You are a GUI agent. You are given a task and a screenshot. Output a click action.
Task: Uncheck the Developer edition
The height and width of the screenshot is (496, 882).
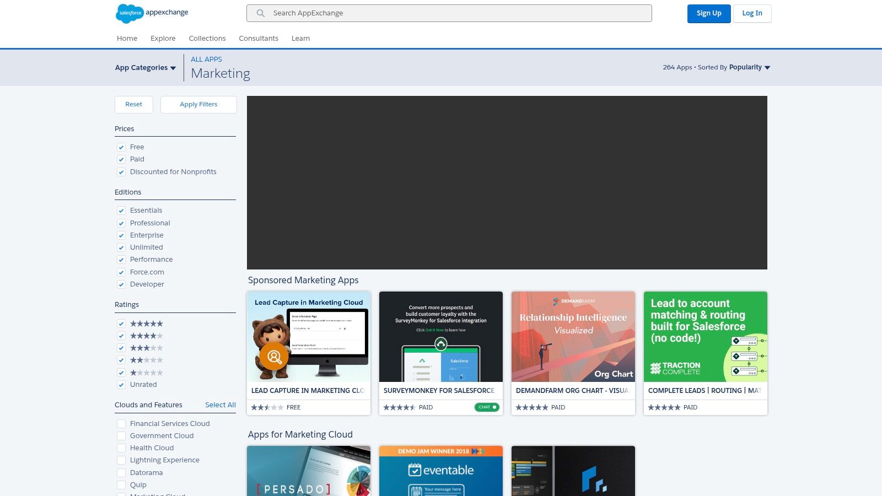(x=121, y=284)
